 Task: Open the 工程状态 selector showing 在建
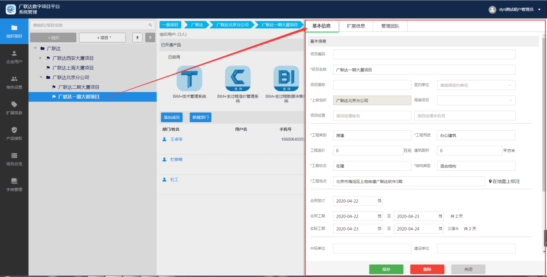pos(372,166)
